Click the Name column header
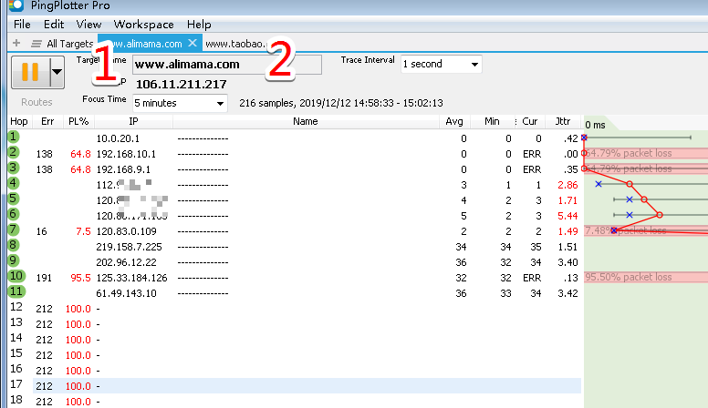Viewport: 708px width, 408px height. pyautogui.click(x=306, y=121)
